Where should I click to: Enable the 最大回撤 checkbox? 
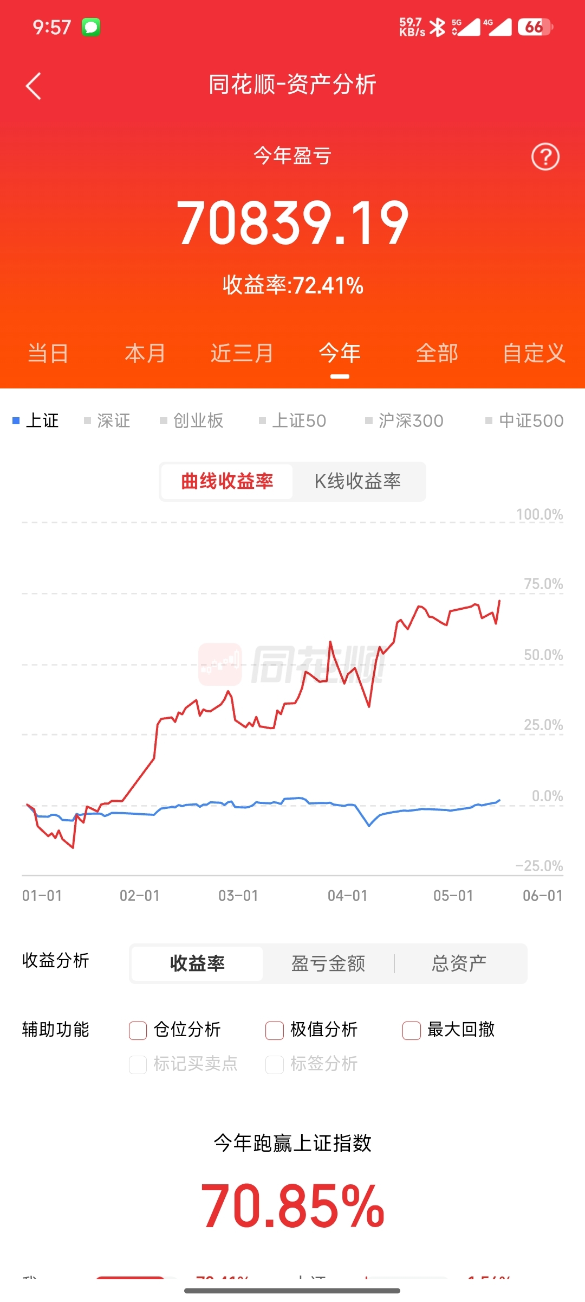(x=412, y=1030)
